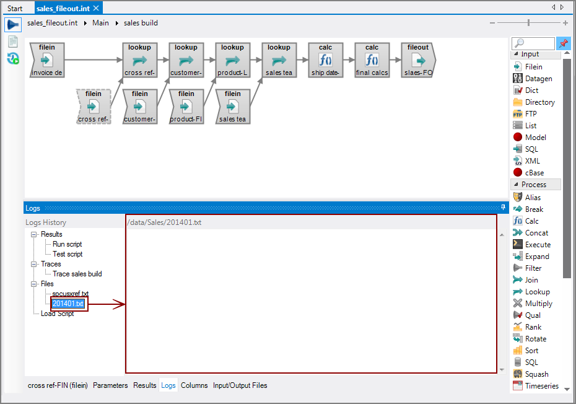Select the 'slaes-FO' fileout node
The width and height of the screenshot is (576, 404).
[418, 60]
